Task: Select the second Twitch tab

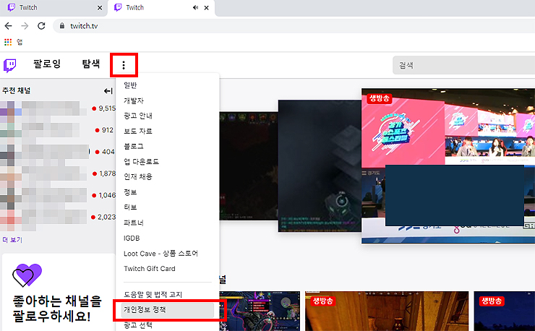Action: (x=161, y=8)
